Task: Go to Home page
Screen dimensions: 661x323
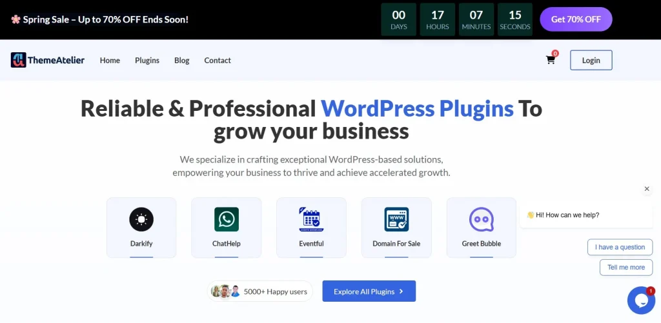Action: click(110, 60)
